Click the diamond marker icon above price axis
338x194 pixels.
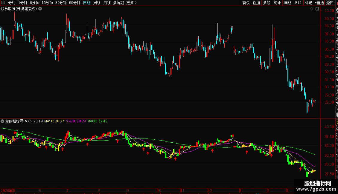coord(312,9)
